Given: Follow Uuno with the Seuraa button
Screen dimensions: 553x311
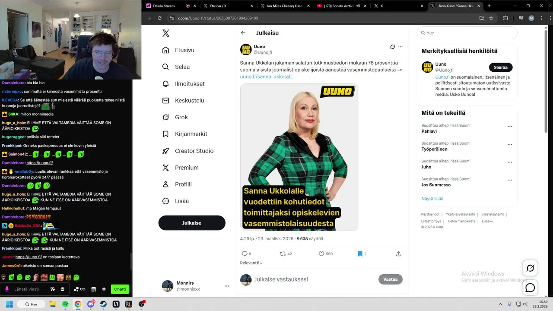Looking at the screenshot, I should pyautogui.click(x=501, y=67).
